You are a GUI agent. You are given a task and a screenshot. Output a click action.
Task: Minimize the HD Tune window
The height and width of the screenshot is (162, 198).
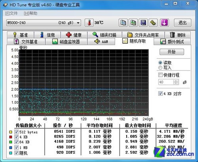(166, 4)
